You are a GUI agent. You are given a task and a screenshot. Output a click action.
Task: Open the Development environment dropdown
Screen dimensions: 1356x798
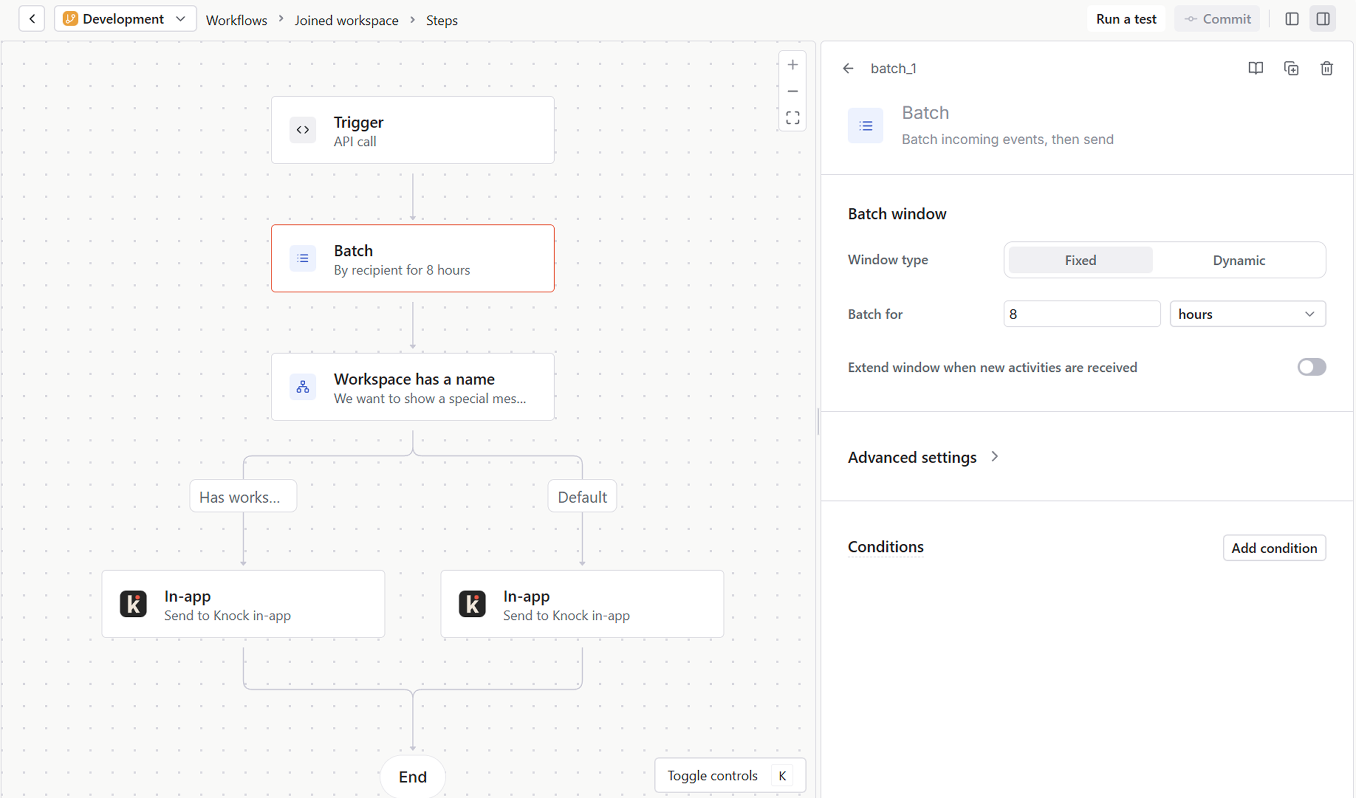pos(125,18)
